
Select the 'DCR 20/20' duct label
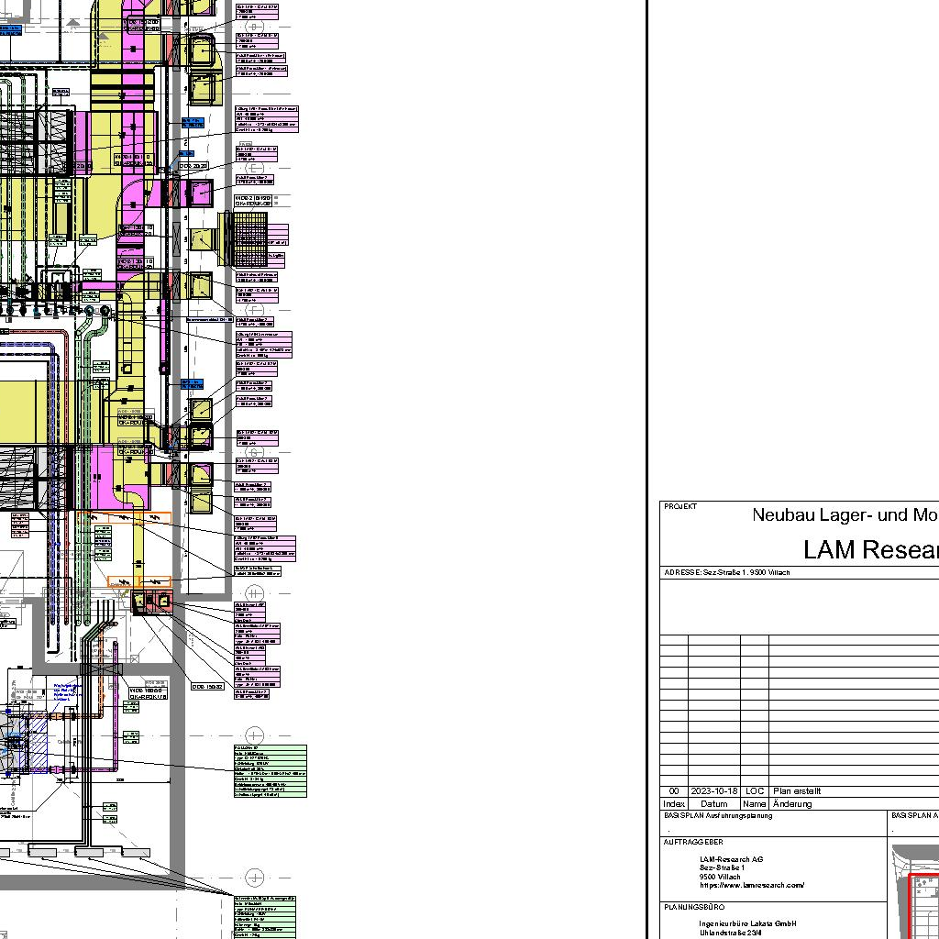tap(194, 166)
